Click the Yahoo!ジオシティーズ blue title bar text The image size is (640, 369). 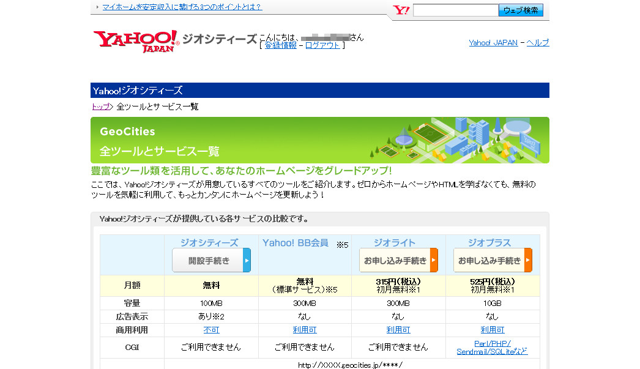138,91
